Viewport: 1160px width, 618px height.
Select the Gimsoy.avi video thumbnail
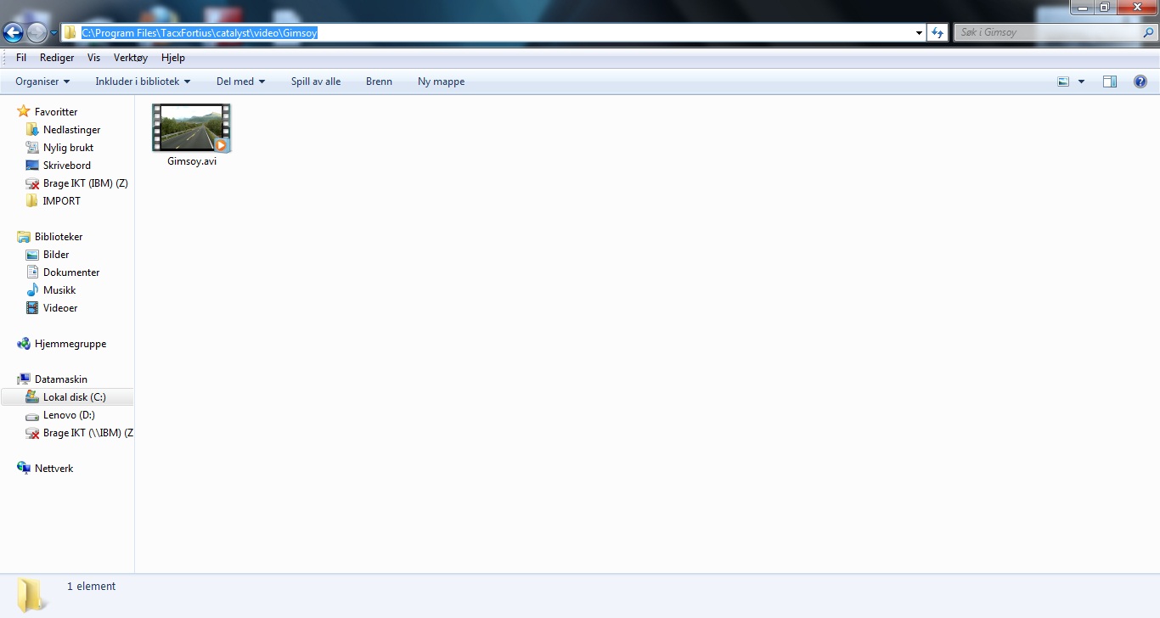[191, 128]
